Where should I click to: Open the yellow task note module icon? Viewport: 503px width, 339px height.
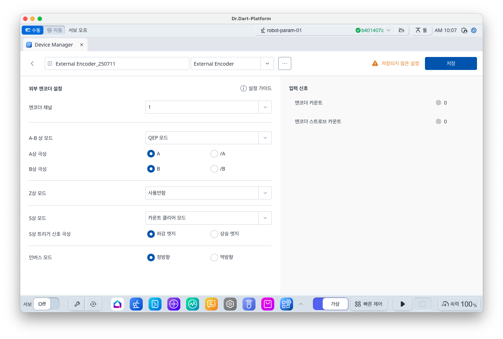pyautogui.click(x=211, y=304)
